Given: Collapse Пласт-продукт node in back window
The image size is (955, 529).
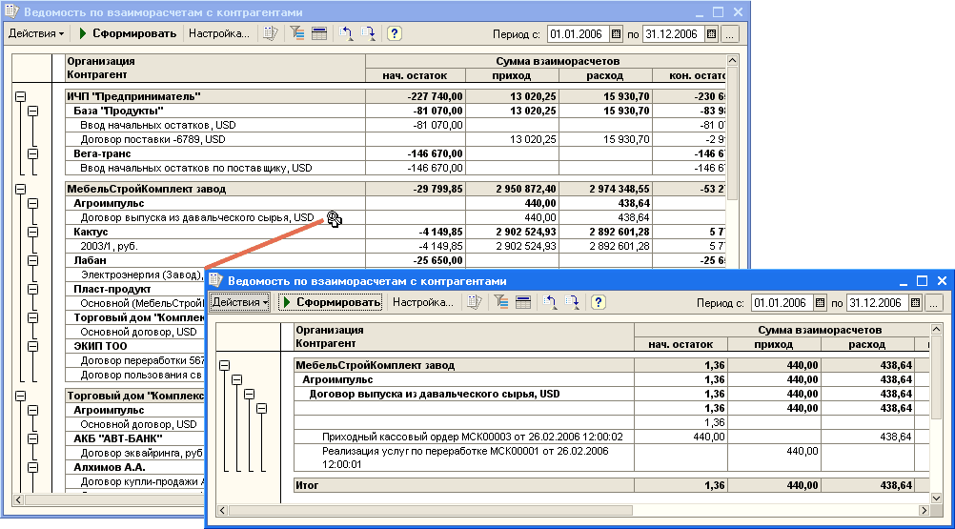Looking at the screenshot, I should coord(33,289).
